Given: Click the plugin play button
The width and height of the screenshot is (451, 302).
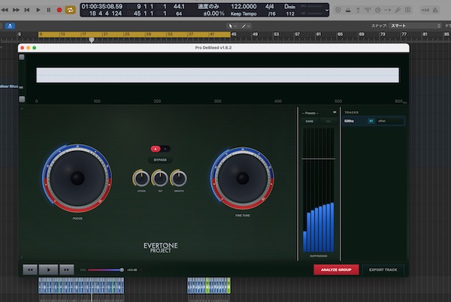Looking at the screenshot, I should click(x=48, y=270).
